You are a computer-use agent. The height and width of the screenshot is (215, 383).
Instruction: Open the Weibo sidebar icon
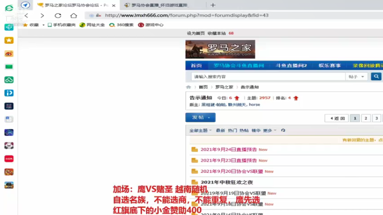point(9,54)
